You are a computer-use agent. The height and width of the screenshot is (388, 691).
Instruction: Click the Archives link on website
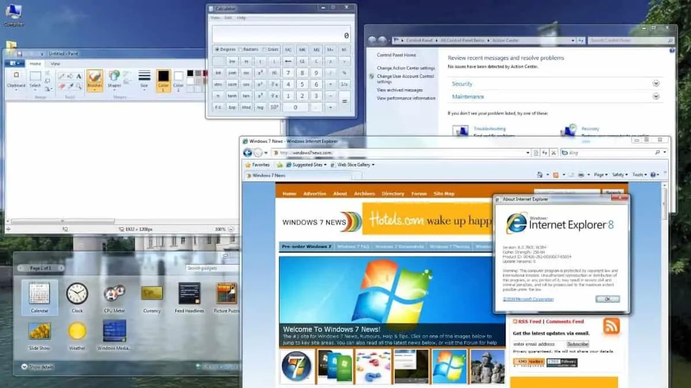(364, 194)
